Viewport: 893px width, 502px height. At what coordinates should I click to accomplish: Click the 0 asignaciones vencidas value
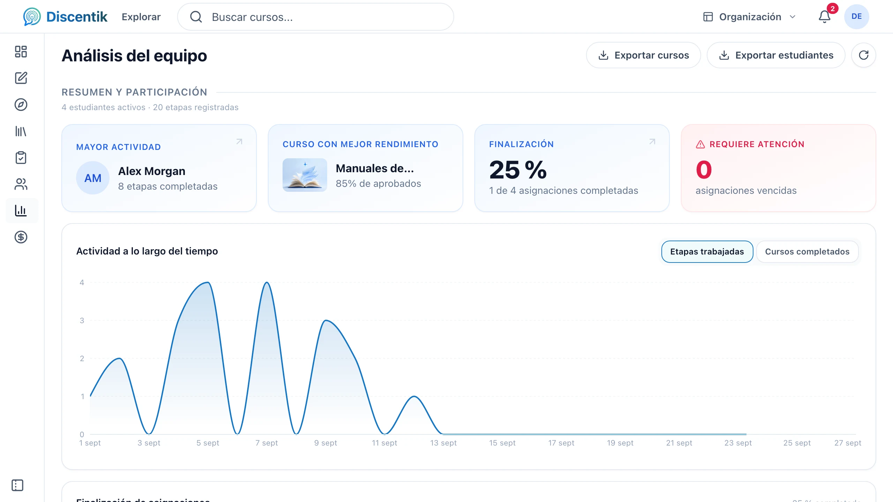[704, 170]
